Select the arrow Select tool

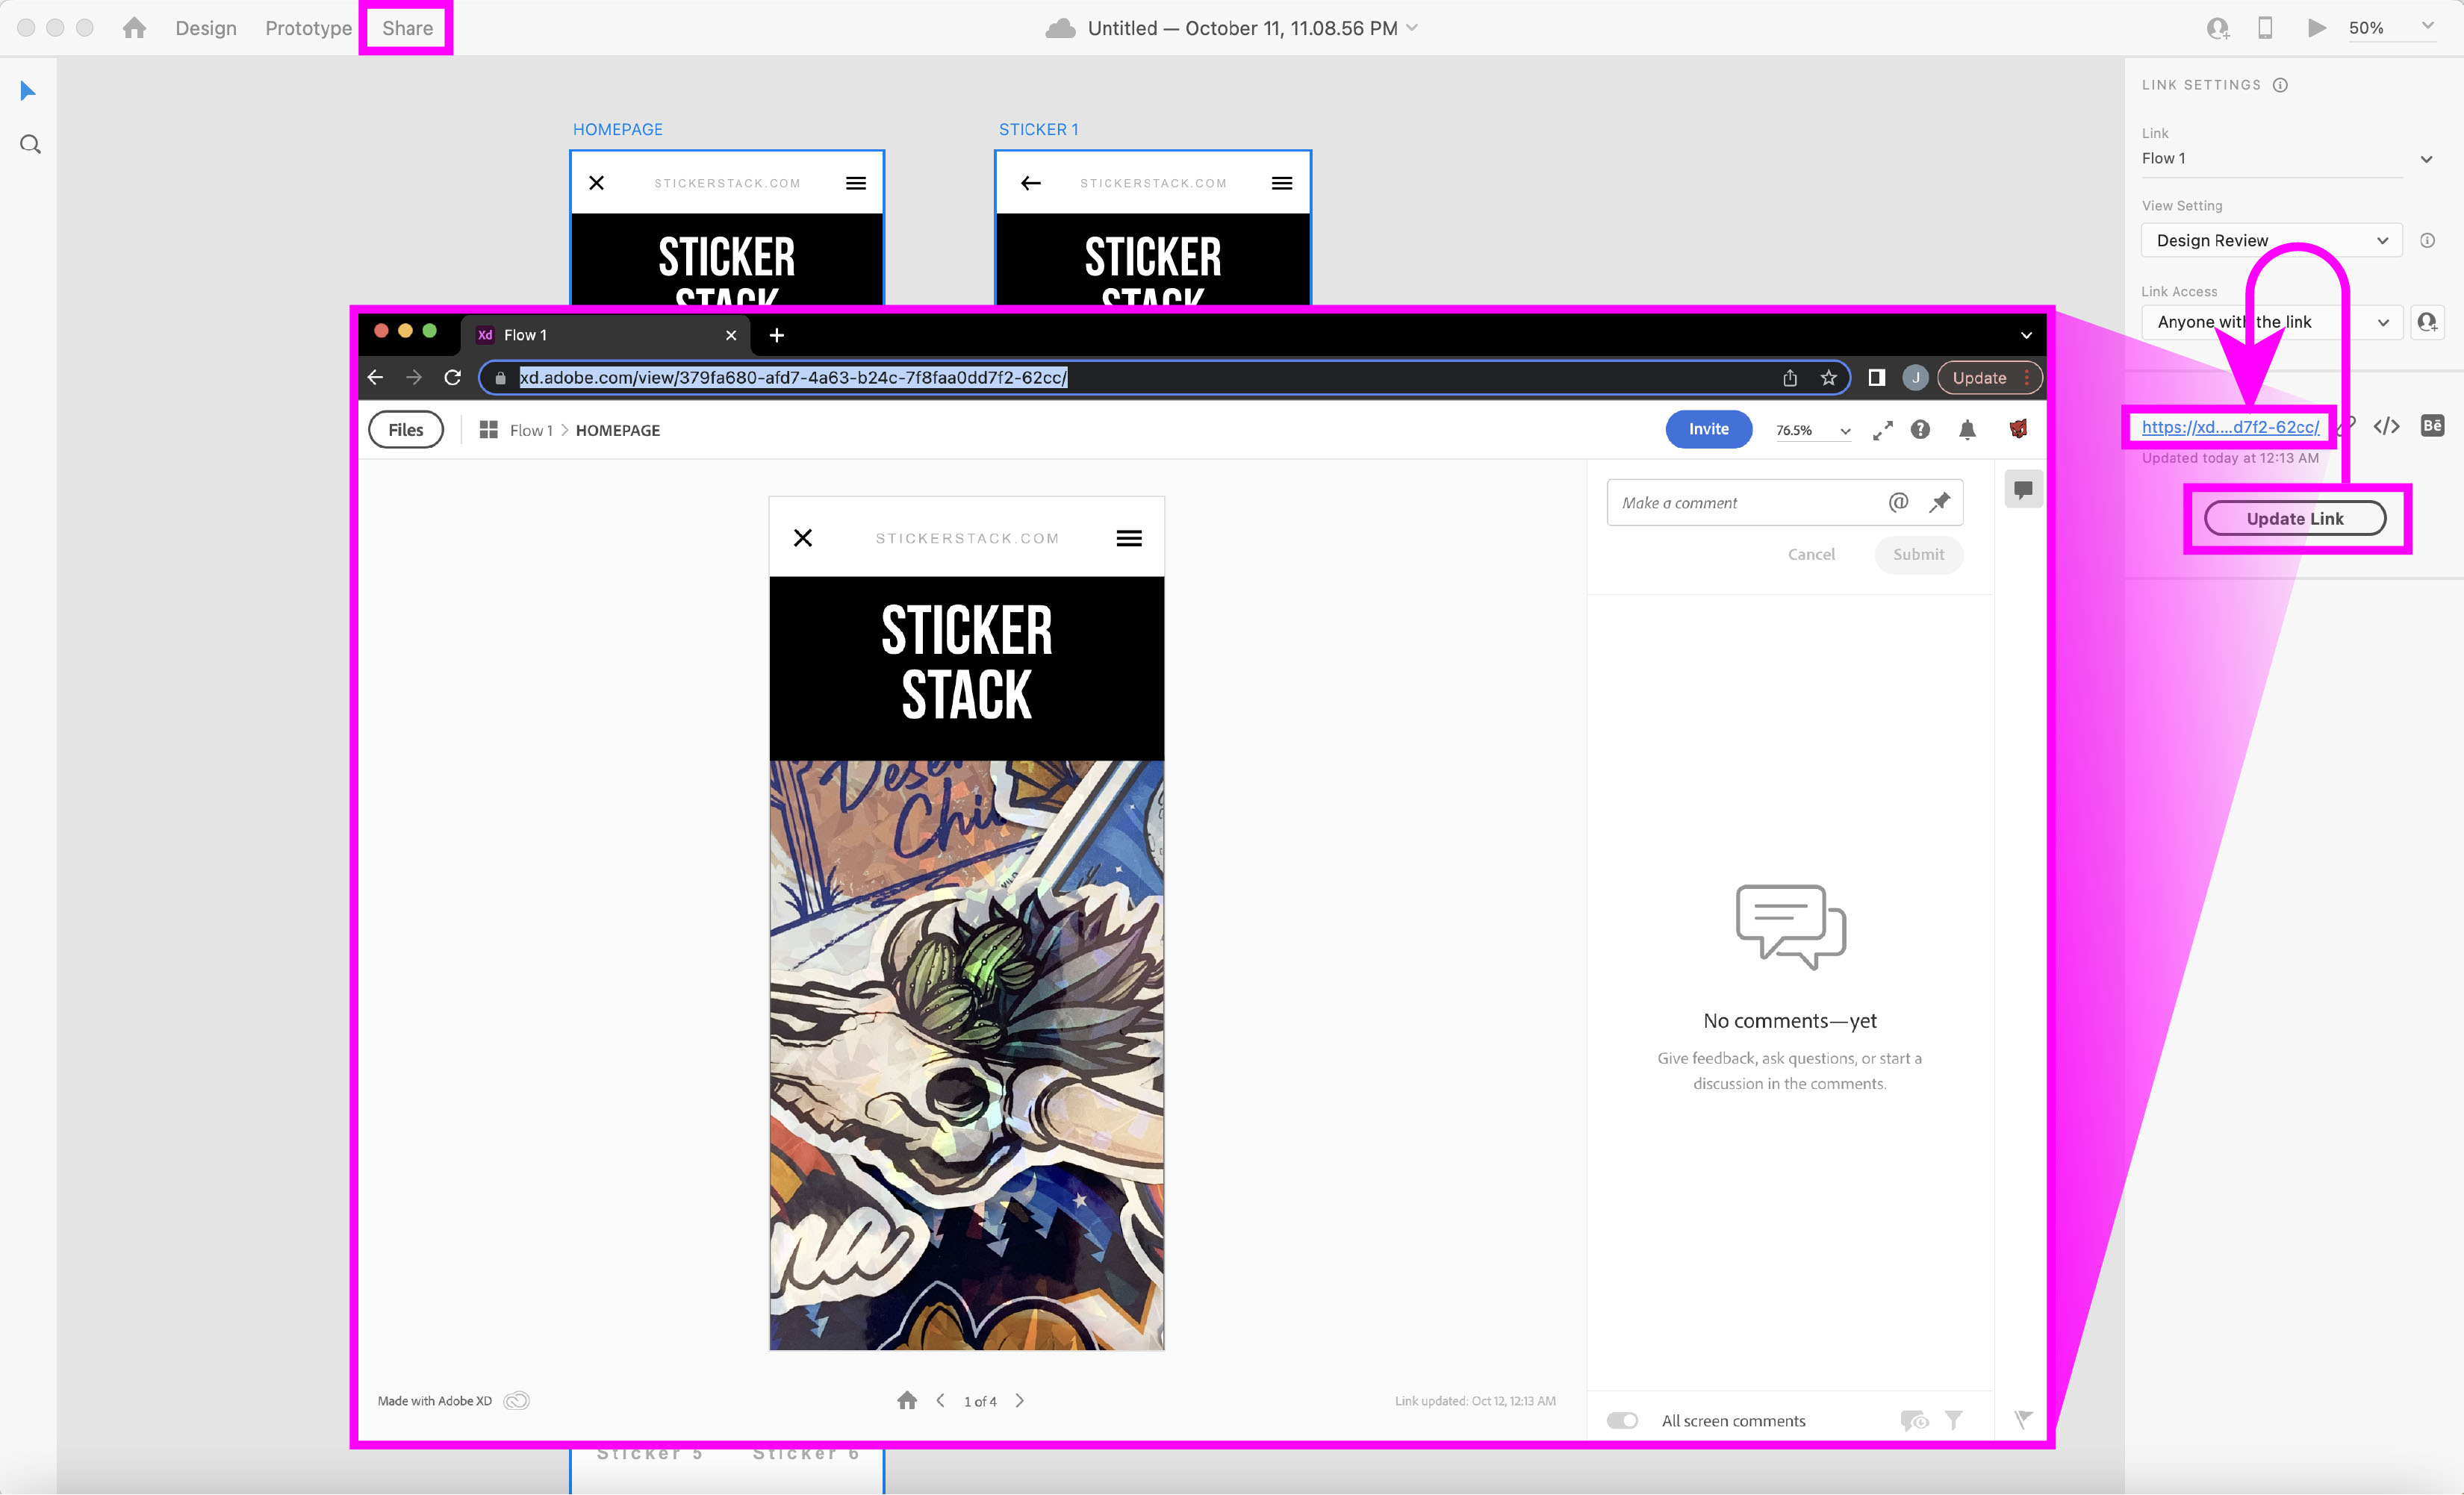(x=28, y=91)
